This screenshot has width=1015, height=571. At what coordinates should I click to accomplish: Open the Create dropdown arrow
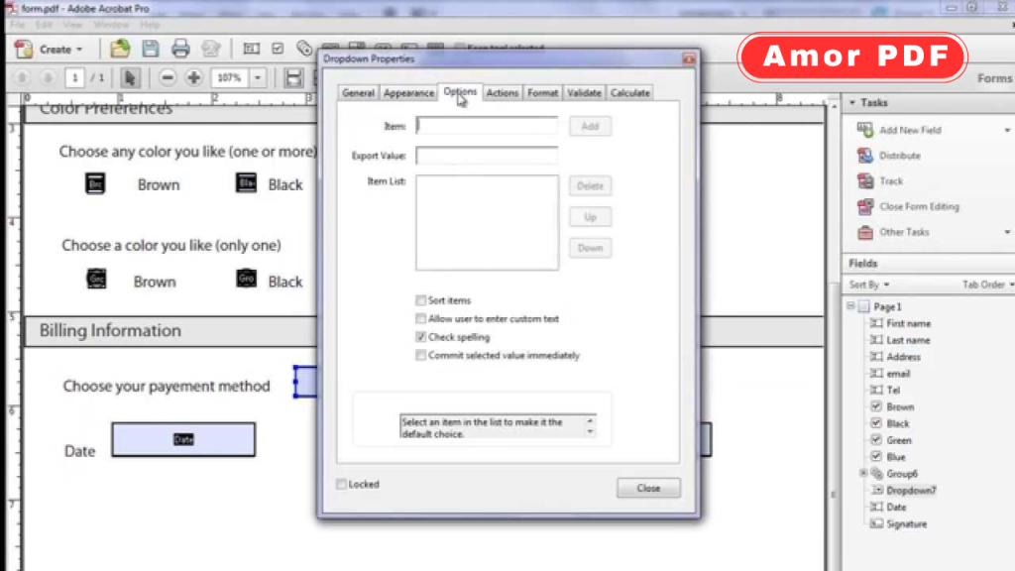tap(79, 50)
